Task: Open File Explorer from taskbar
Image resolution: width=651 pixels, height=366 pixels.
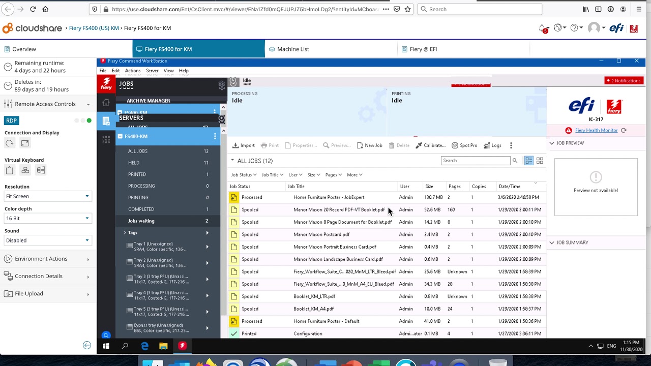Action: click(x=163, y=346)
